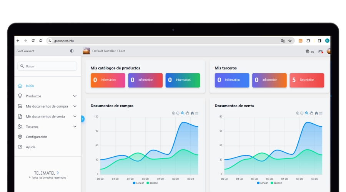Toggle series1 in Documentos de venta legend
This screenshot has height=192, width=346.
click(x=263, y=183)
